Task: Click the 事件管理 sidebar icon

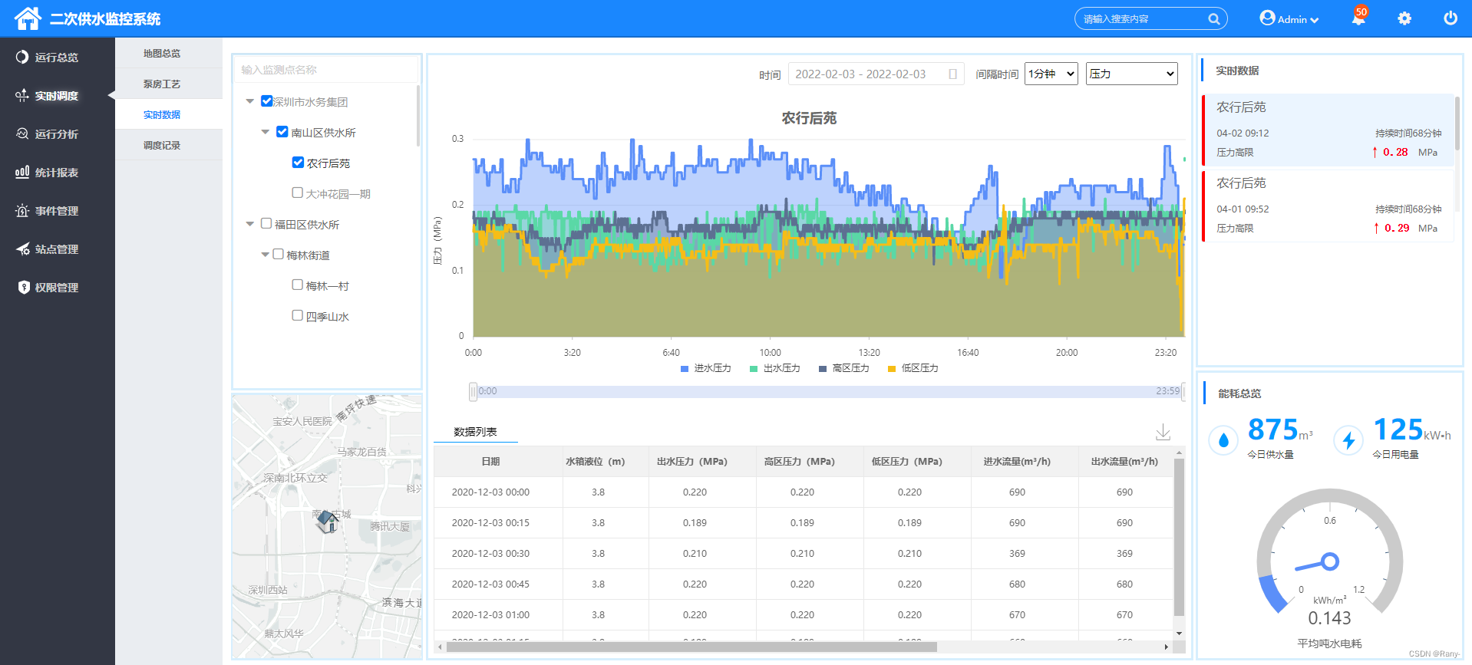Action: click(22, 210)
